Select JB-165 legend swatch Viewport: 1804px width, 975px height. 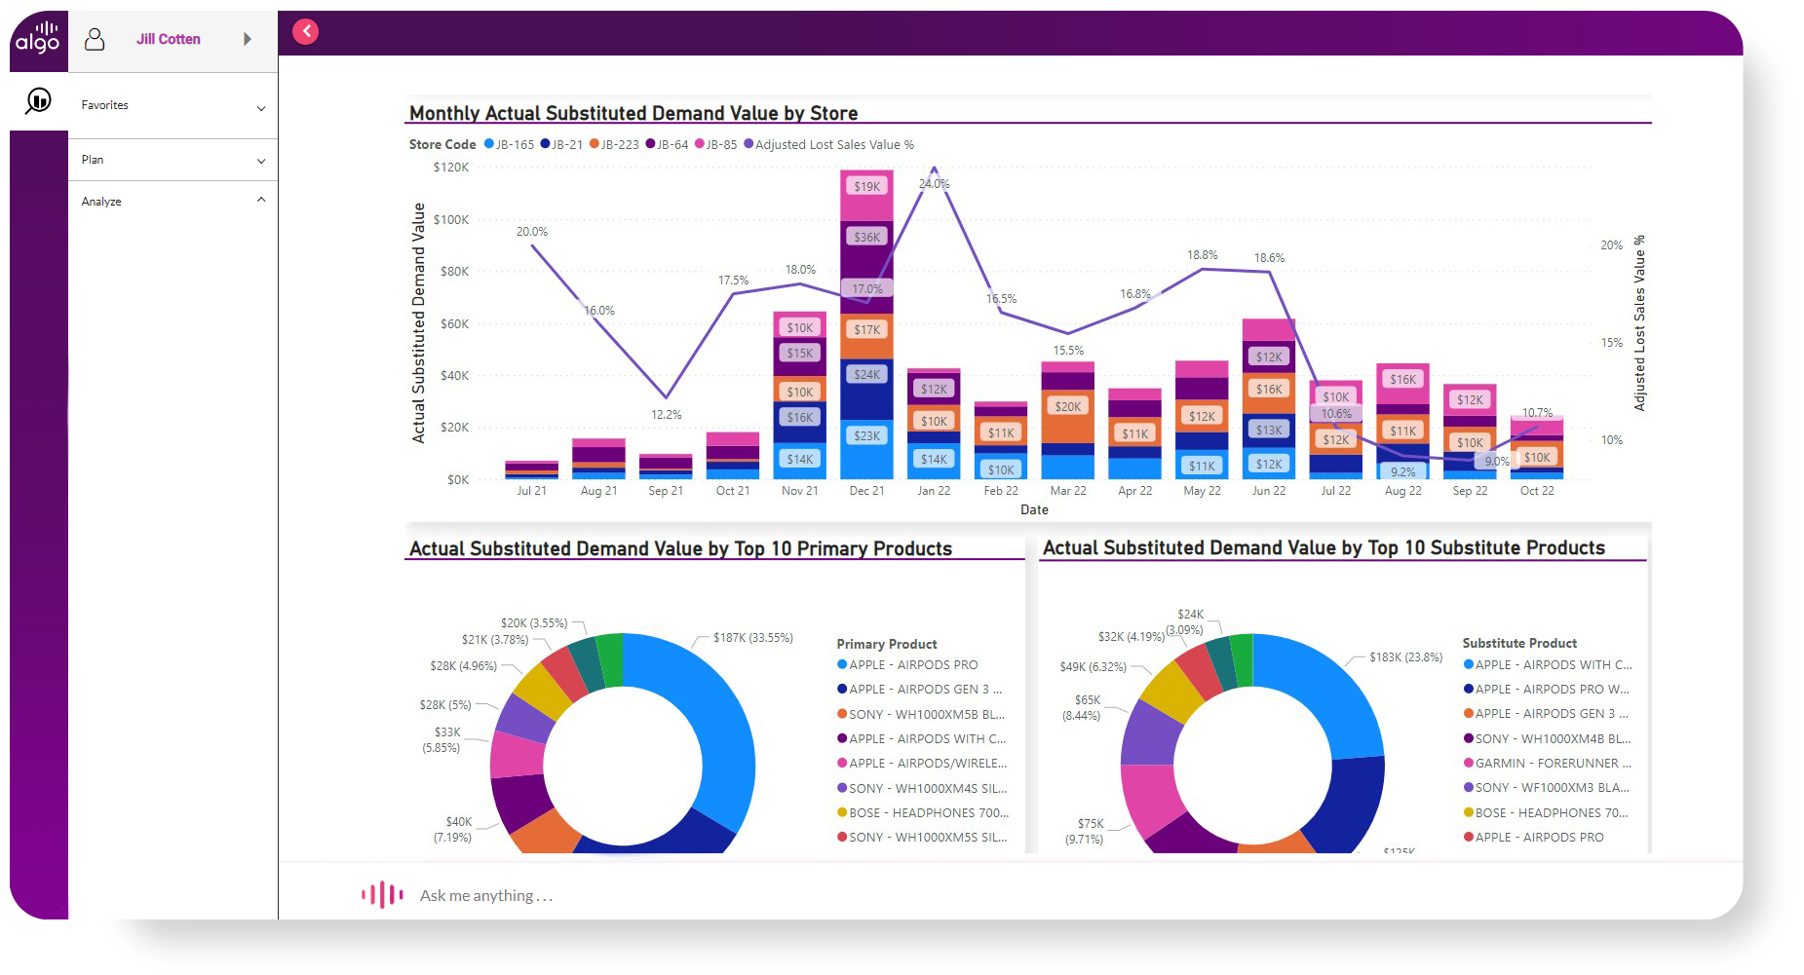[489, 144]
